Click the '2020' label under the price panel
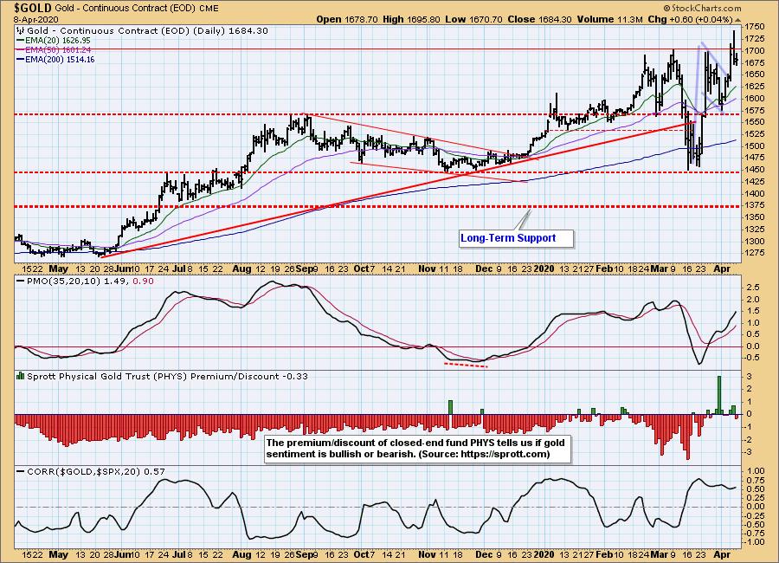This screenshot has height=563, width=779. 544,269
